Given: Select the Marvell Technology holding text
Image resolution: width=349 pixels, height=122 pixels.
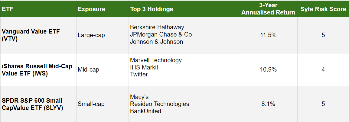Looking at the screenshot, I should 156,60.
